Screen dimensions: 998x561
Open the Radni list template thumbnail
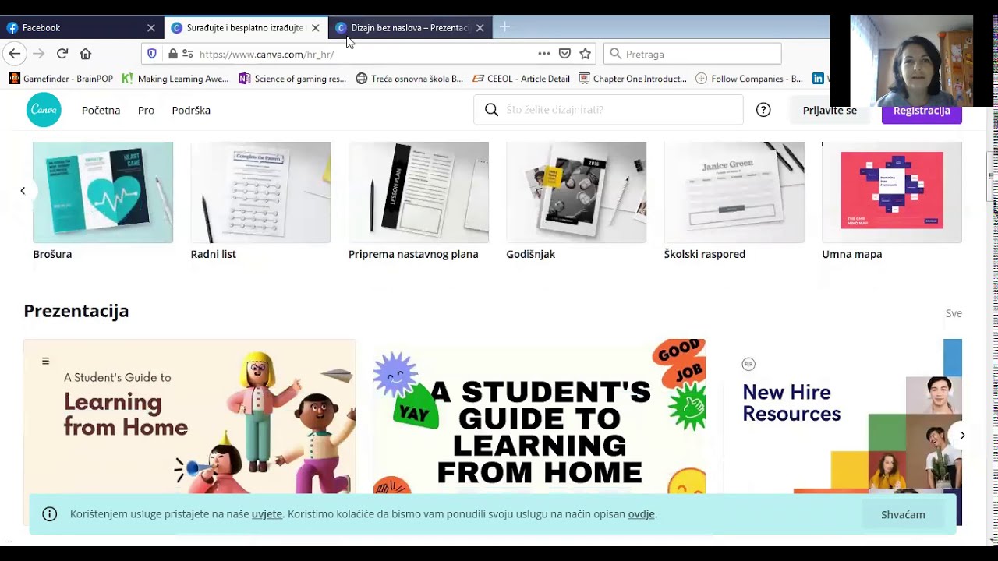(x=260, y=192)
